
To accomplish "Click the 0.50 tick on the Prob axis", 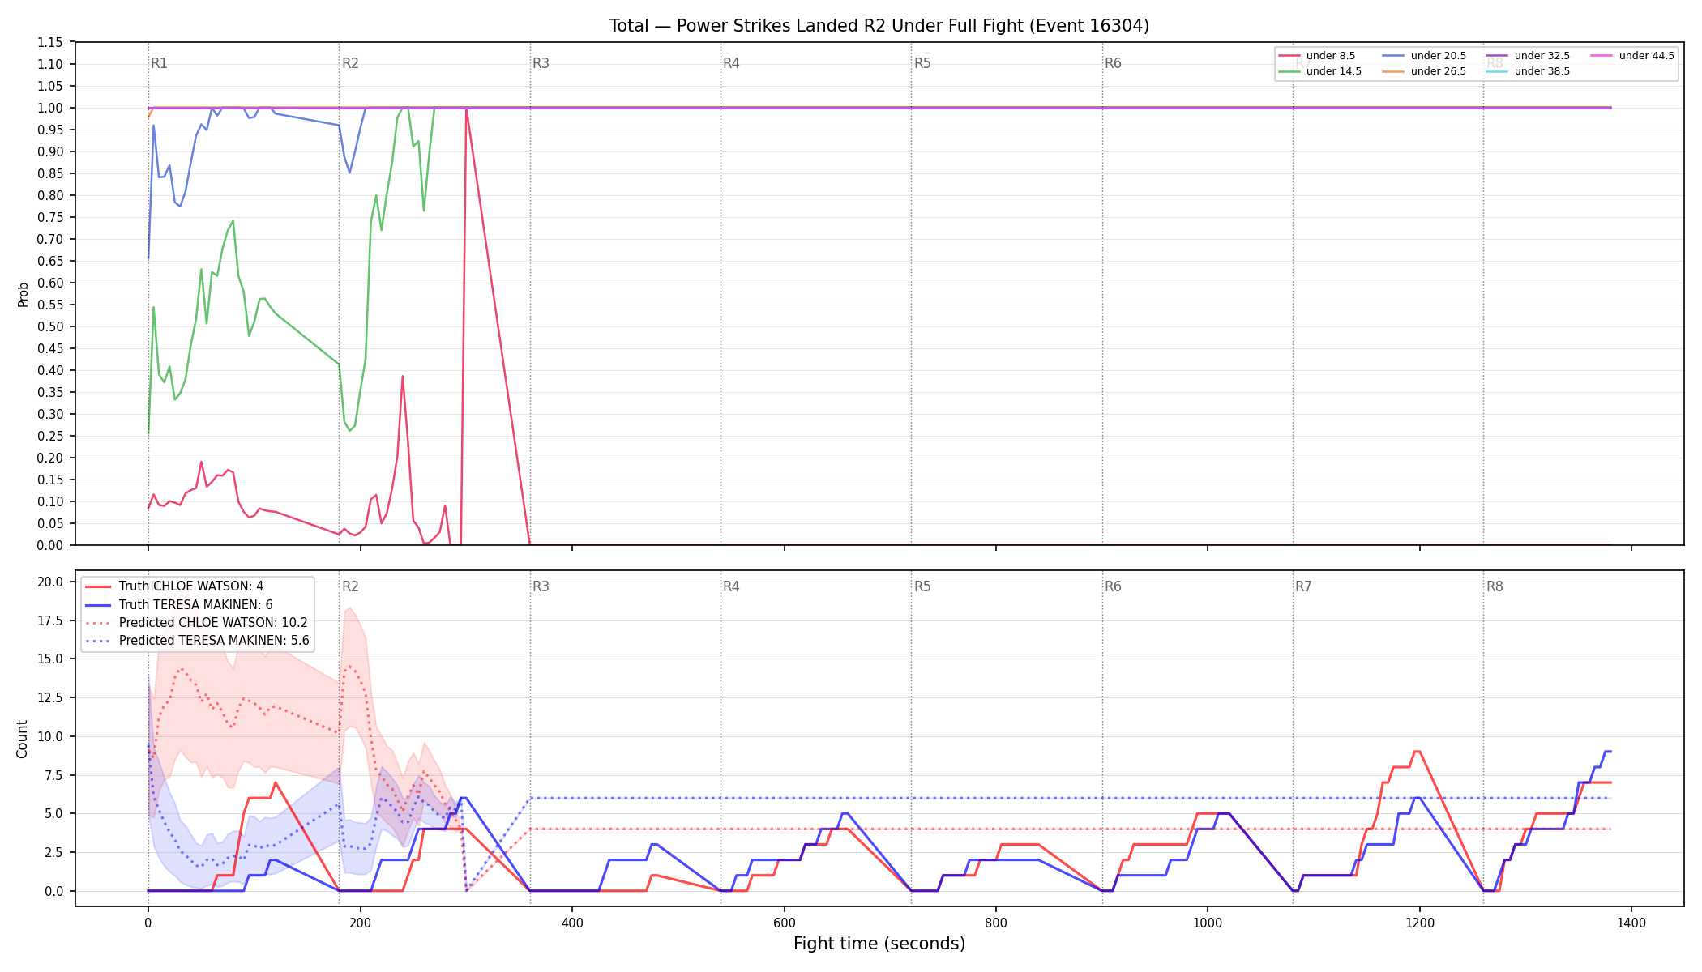I will pos(50,326).
